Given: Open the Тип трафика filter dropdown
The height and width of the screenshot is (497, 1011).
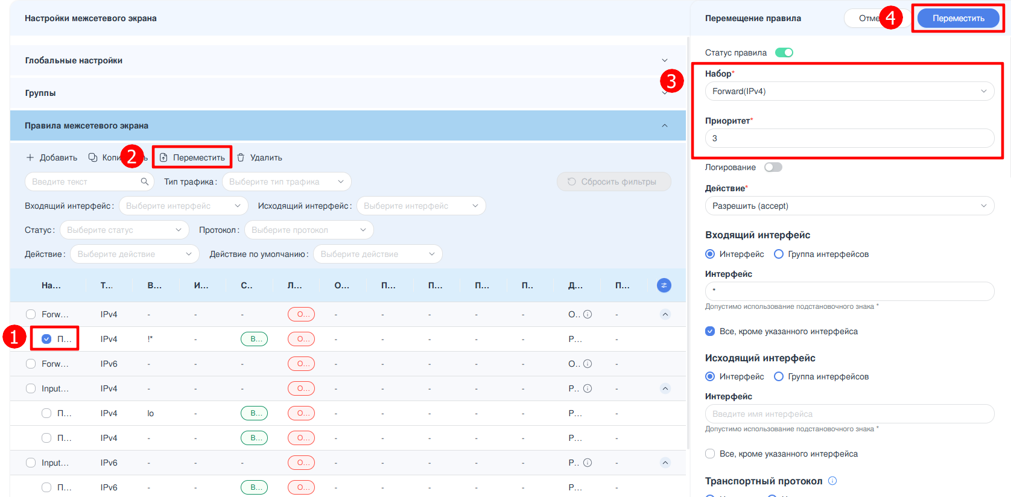Looking at the screenshot, I should (286, 182).
